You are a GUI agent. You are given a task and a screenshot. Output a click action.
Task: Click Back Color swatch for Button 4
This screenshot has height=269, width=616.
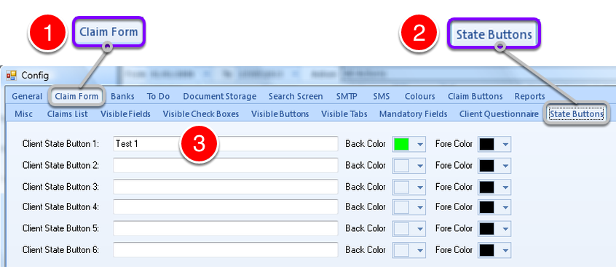pos(401,207)
